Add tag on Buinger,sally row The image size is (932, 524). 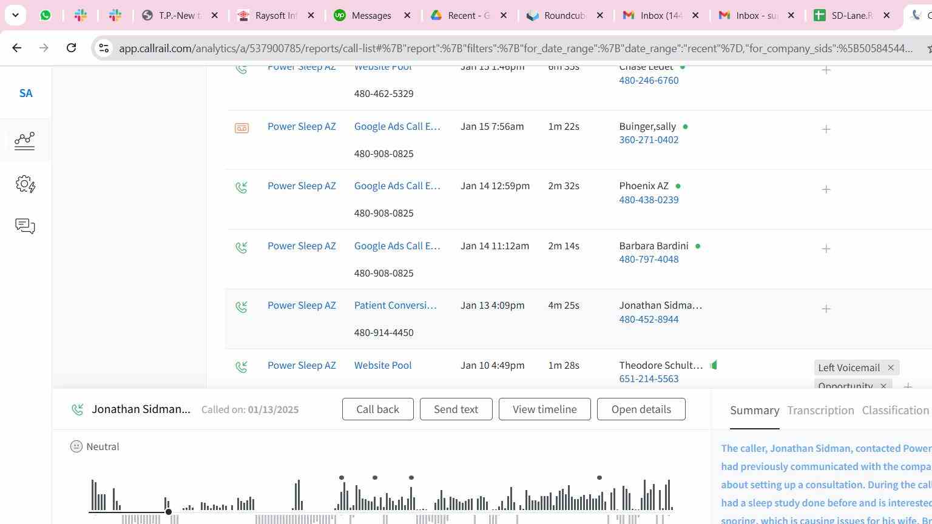(x=826, y=129)
